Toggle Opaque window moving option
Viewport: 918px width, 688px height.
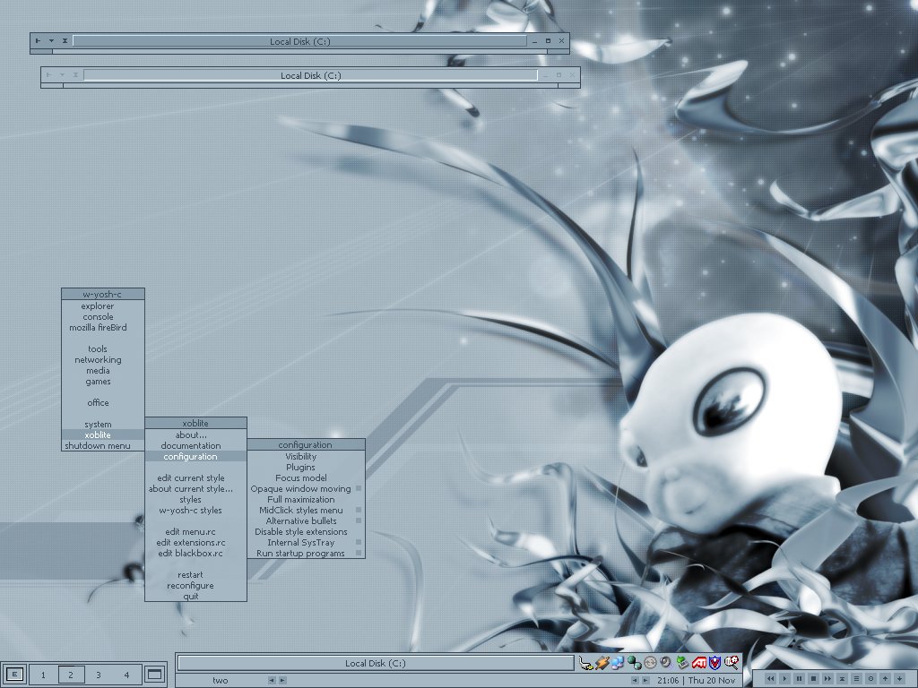[306, 488]
